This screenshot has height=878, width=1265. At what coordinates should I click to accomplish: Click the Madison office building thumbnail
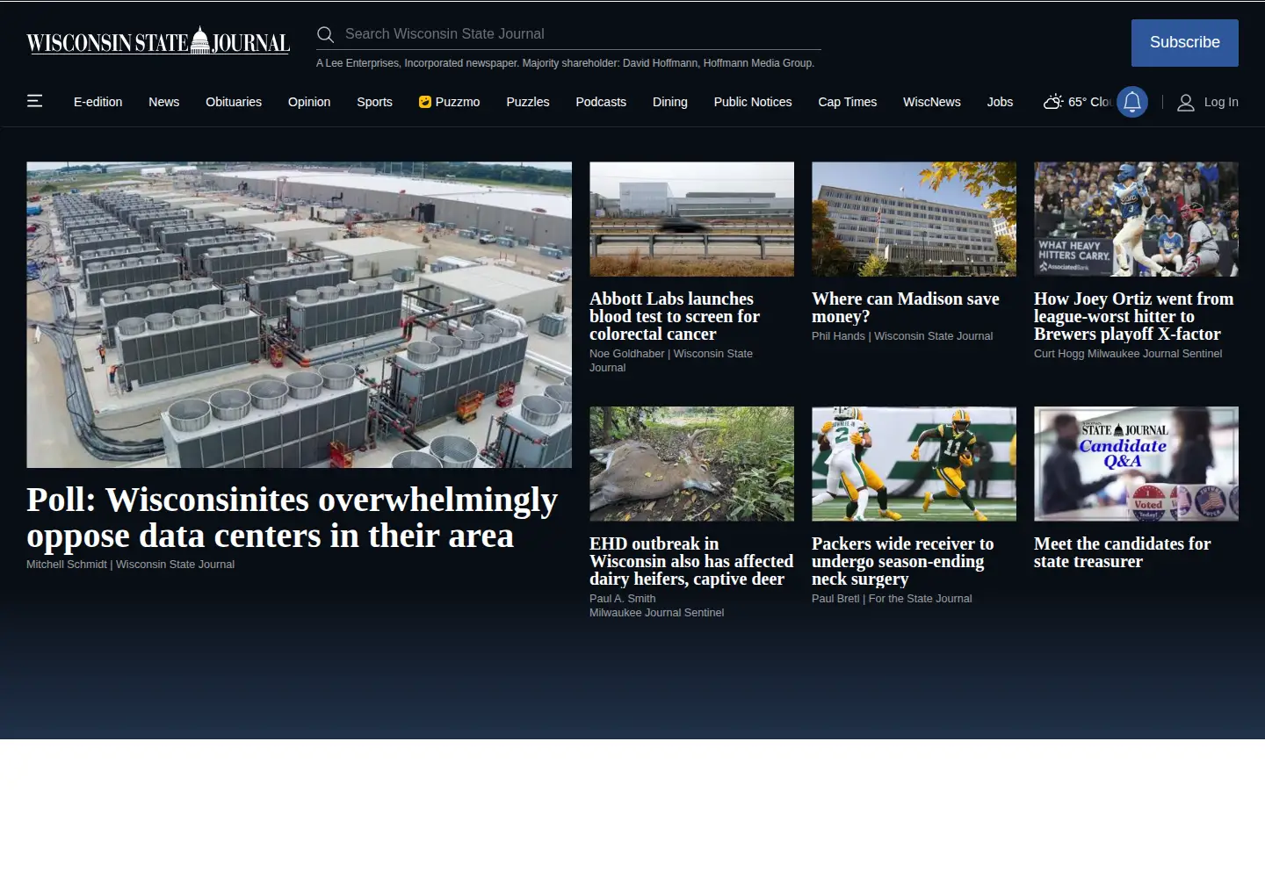[914, 219]
